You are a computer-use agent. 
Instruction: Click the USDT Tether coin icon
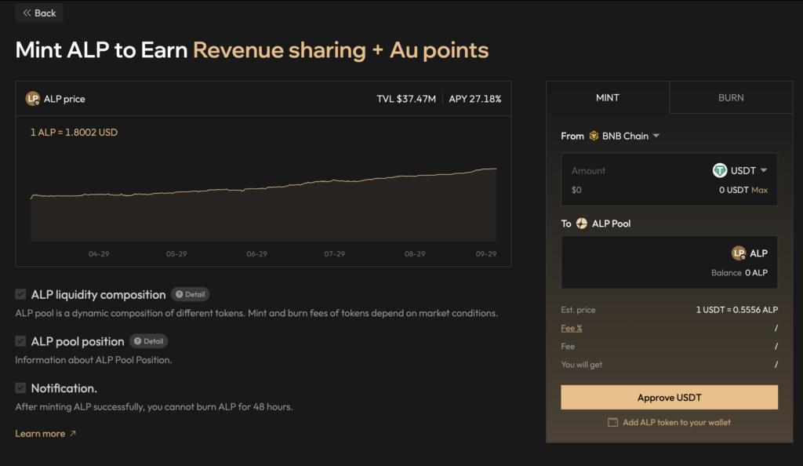719,170
